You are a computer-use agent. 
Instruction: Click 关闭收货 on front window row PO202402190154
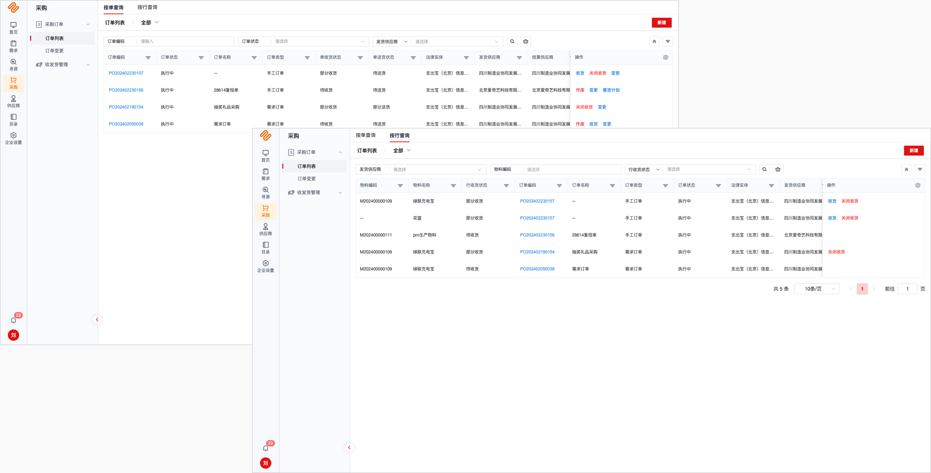tap(836, 252)
